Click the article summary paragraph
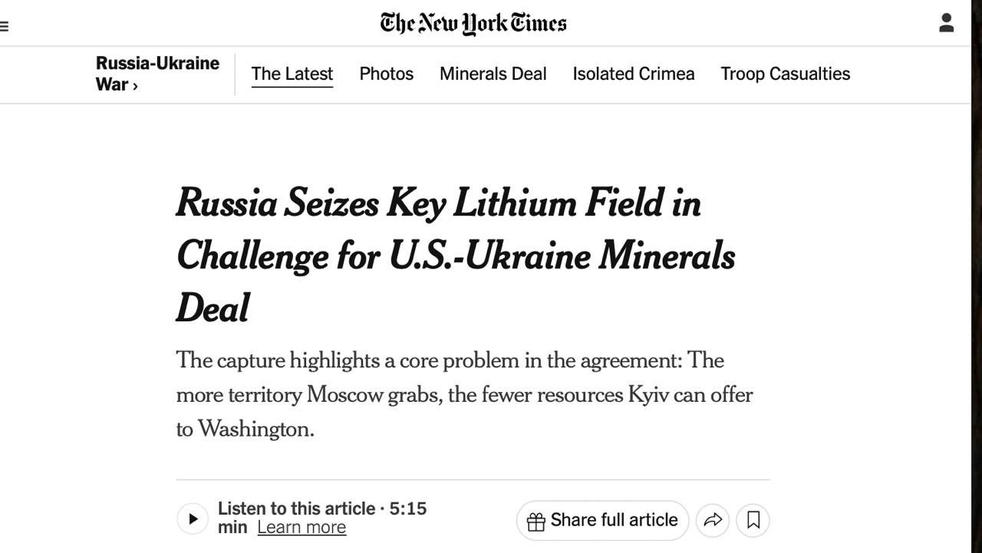 click(464, 394)
